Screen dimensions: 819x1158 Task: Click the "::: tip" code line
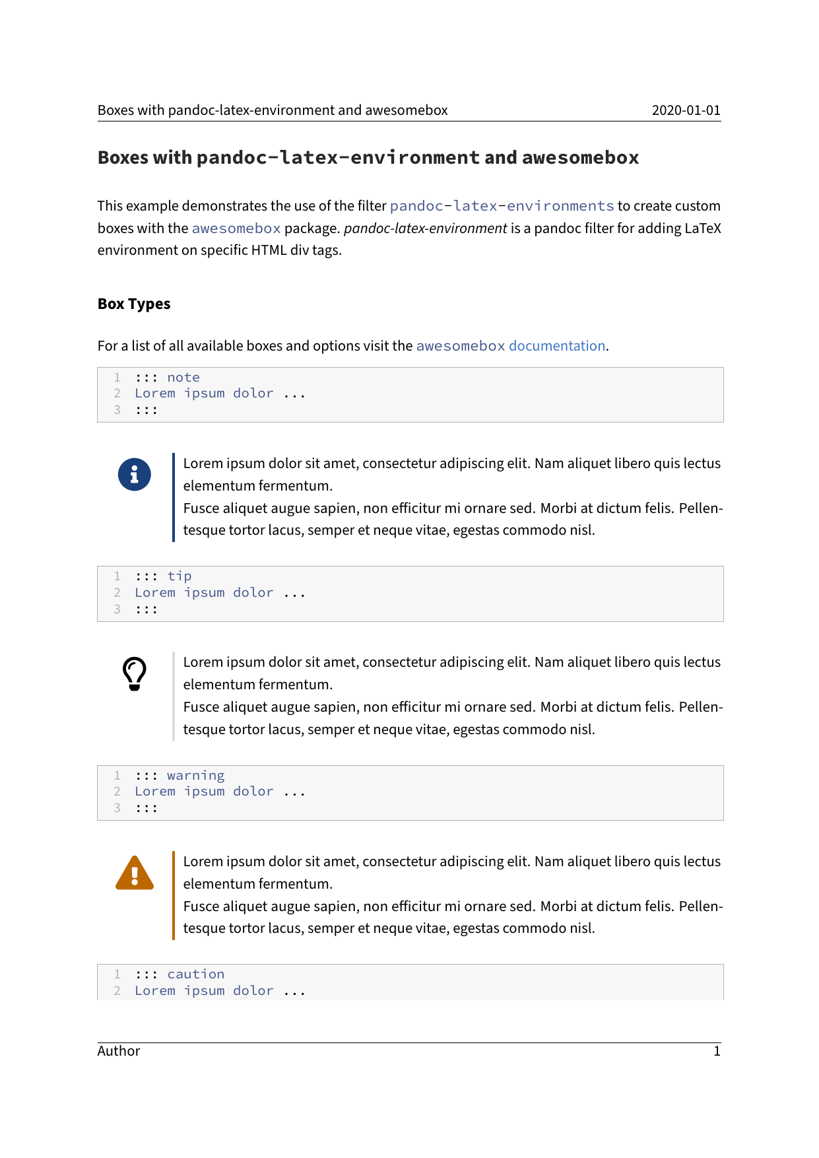(x=164, y=576)
